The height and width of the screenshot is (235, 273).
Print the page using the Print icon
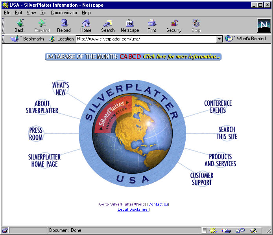click(152, 25)
